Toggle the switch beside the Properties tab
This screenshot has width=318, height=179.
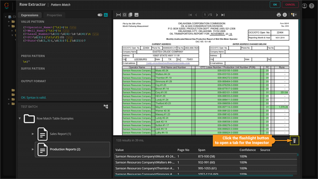point(100,15)
